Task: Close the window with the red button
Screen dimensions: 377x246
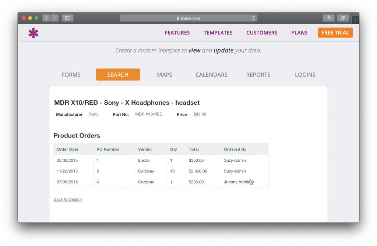Action: click(x=24, y=18)
